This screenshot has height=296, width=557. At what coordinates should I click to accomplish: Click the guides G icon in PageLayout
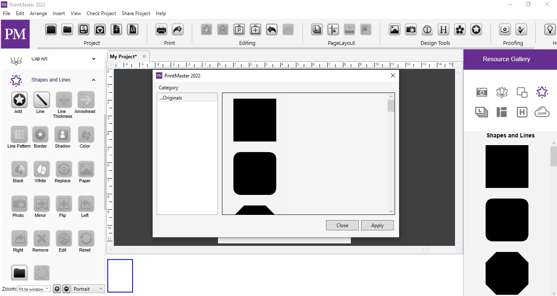pyautogui.click(x=333, y=29)
